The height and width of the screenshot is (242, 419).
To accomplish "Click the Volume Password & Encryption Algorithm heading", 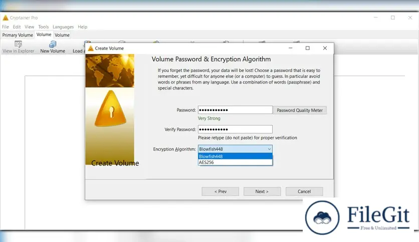I will click(x=211, y=59).
